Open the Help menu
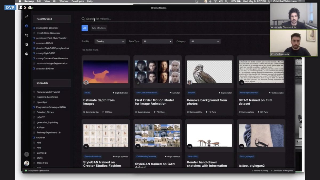The image size is (320, 180). [x=90, y=1]
